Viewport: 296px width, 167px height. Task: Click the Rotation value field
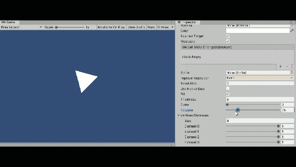pyautogui.click(x=288, y=110)
